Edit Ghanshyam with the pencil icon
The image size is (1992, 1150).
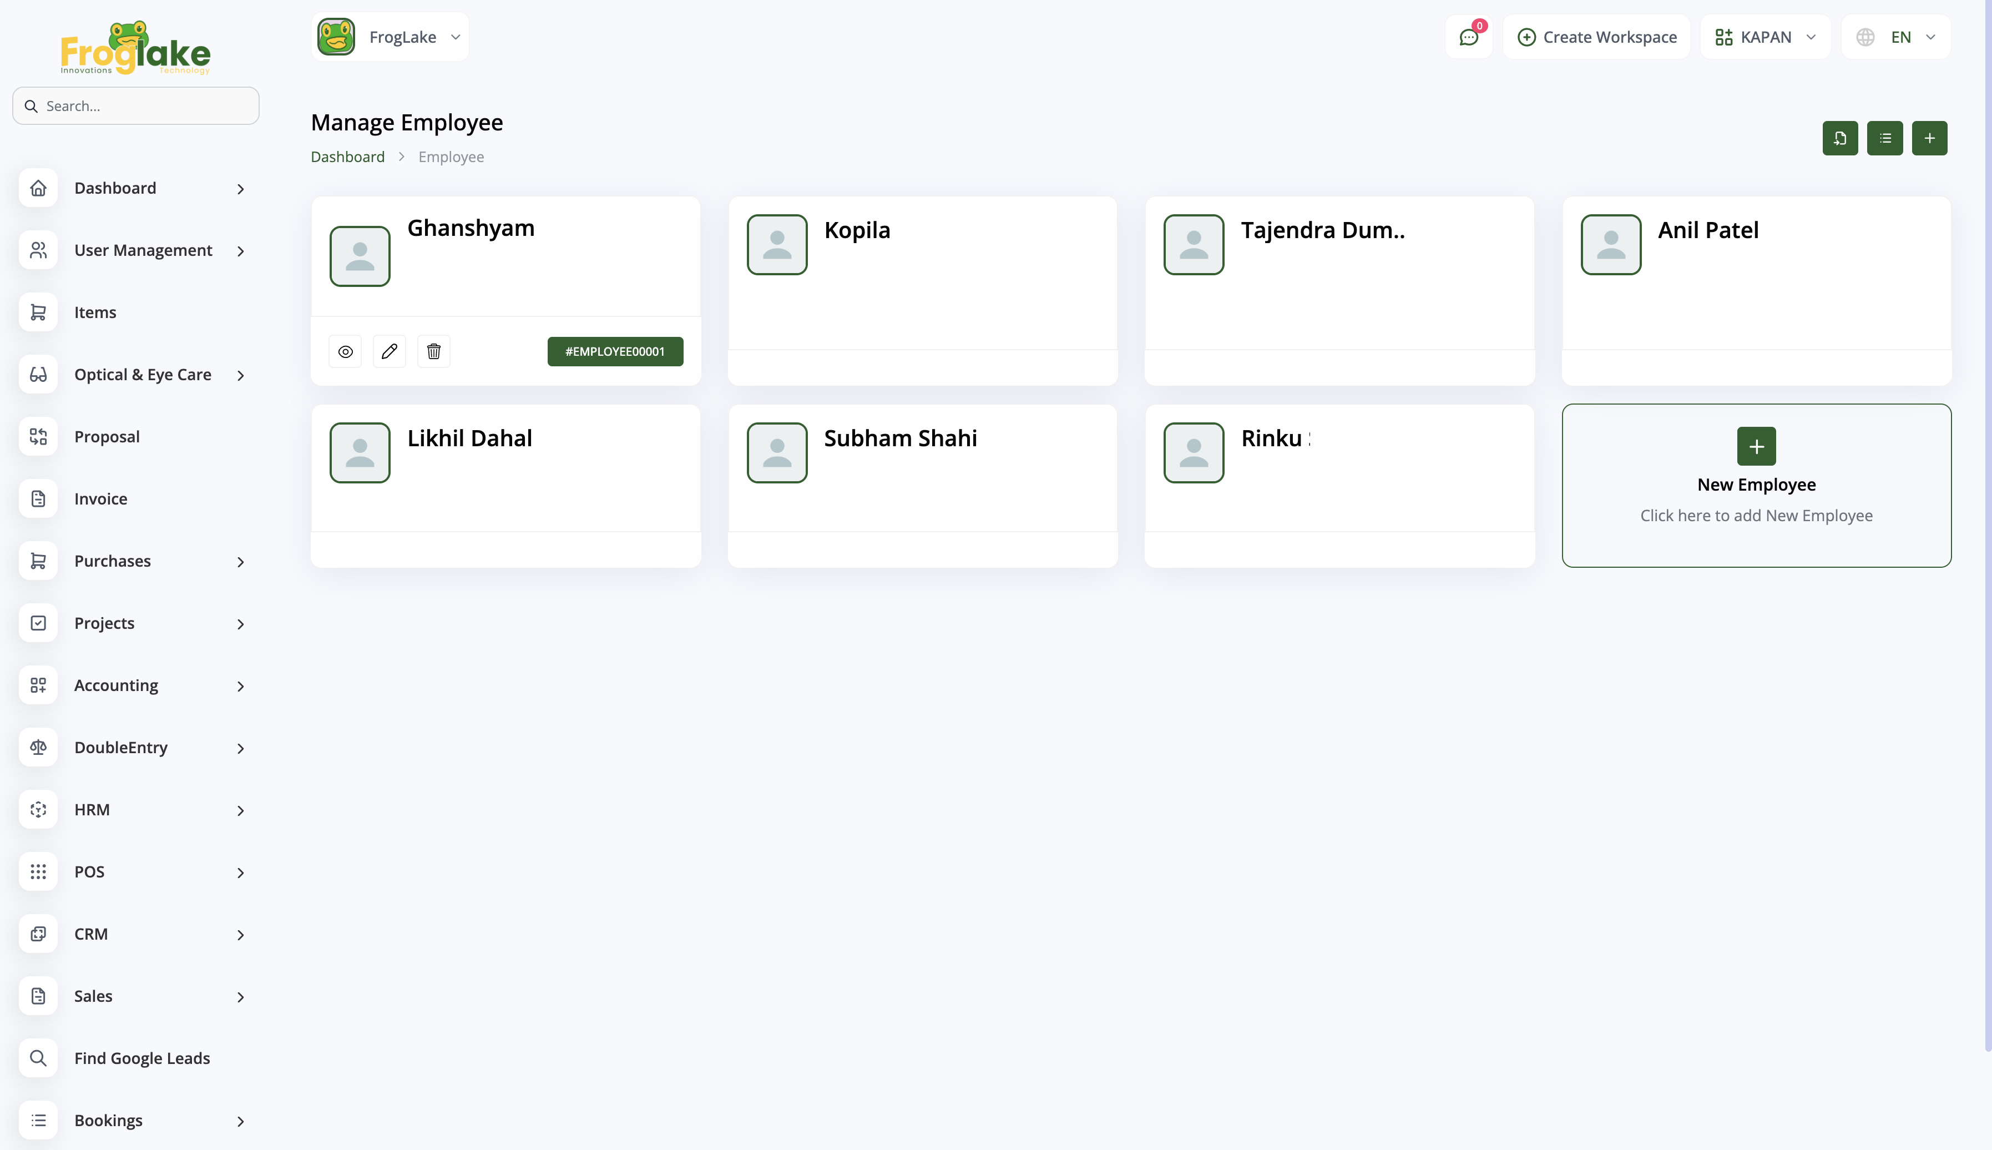389,351
